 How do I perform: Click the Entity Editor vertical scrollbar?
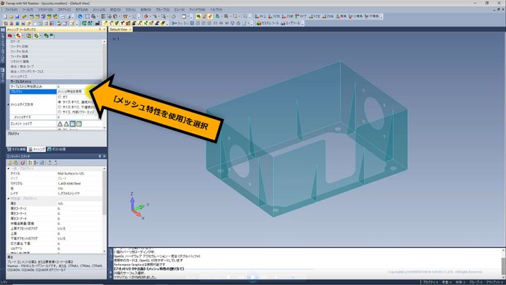(104, 210)
